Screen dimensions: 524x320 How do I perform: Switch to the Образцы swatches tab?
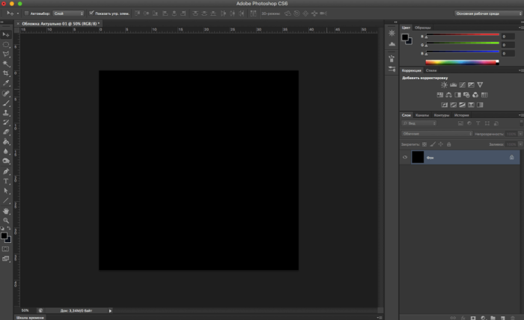coord(423,27)
